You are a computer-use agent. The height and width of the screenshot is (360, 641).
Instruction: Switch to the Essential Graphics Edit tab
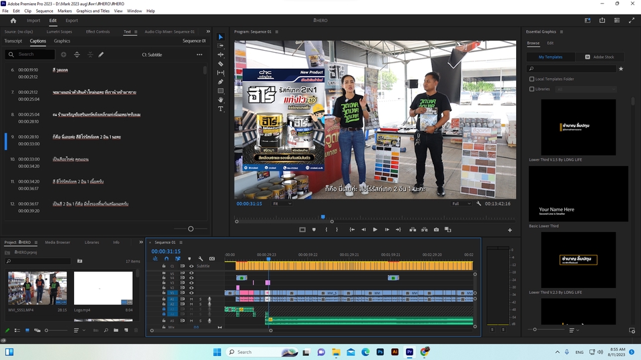550,43
